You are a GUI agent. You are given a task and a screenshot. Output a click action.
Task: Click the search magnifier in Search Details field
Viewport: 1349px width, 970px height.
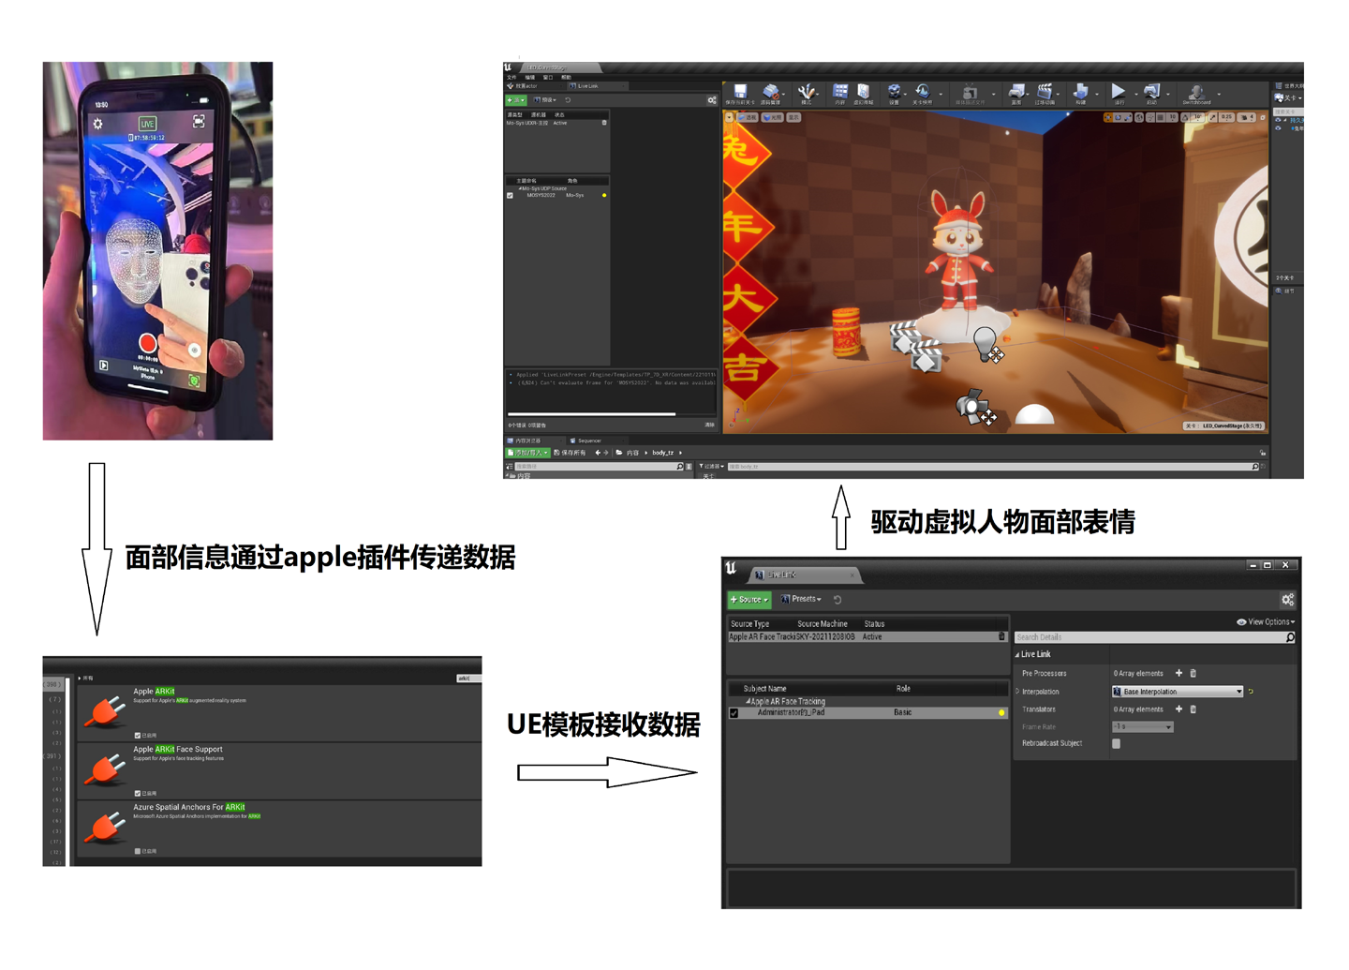pos(1290,637)
